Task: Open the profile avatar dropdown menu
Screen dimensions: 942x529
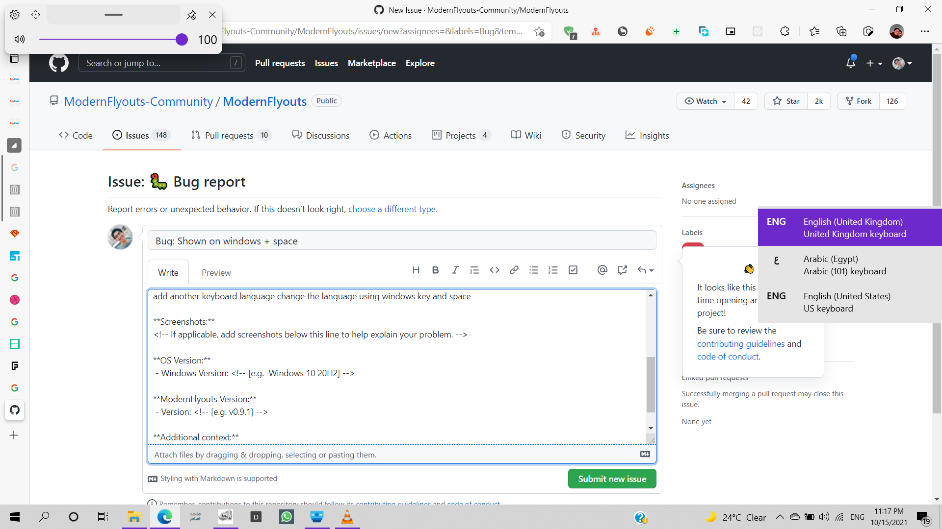Action: pyautogui.click(x=902, y=63)
